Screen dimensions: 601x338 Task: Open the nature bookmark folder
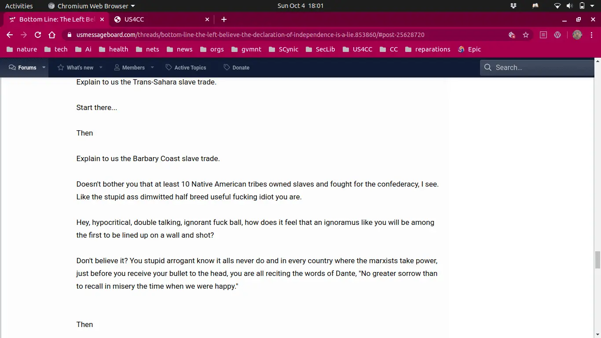point(22,49)
